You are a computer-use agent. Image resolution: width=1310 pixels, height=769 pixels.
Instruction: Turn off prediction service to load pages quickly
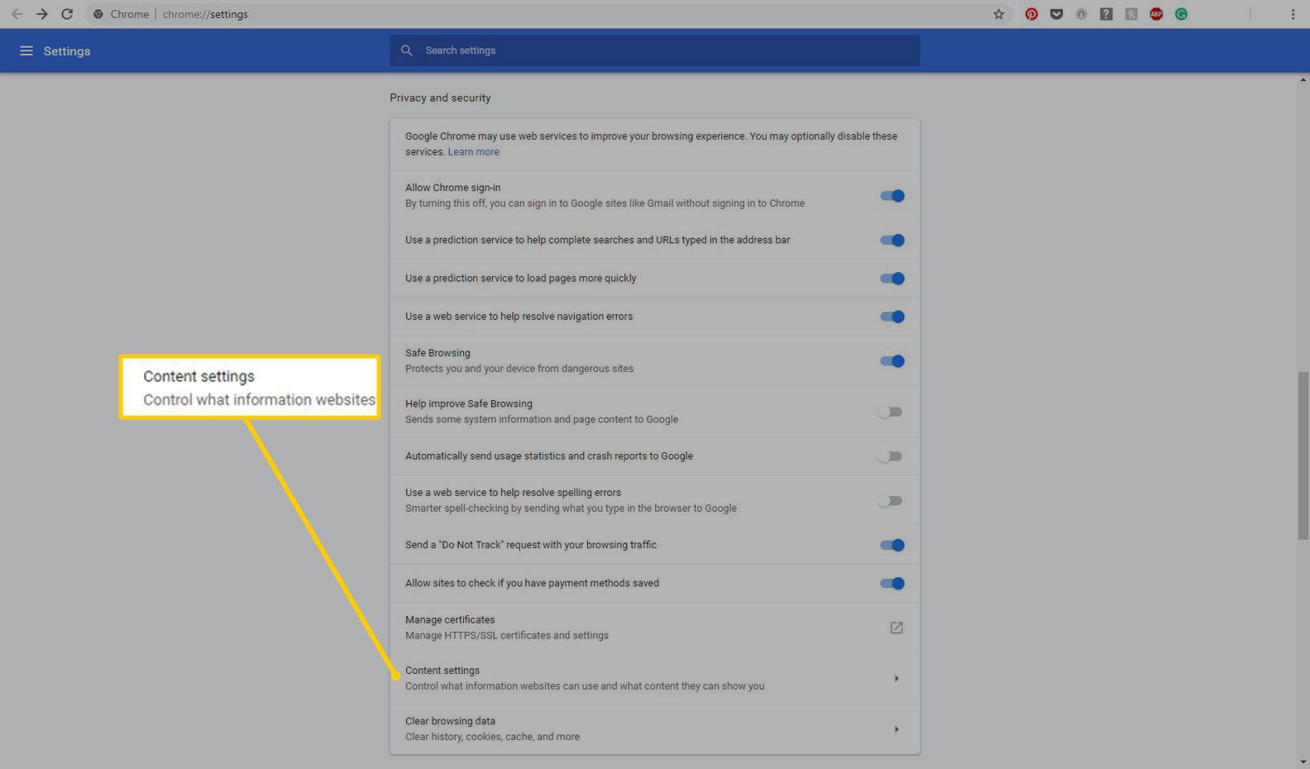click(x=892, y=279)
